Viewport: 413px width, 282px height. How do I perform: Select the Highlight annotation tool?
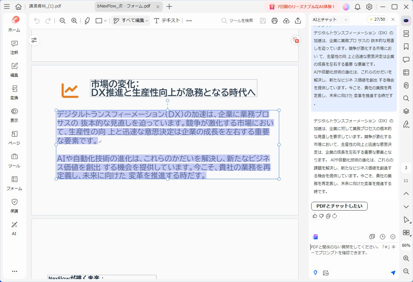pos(87,20)
